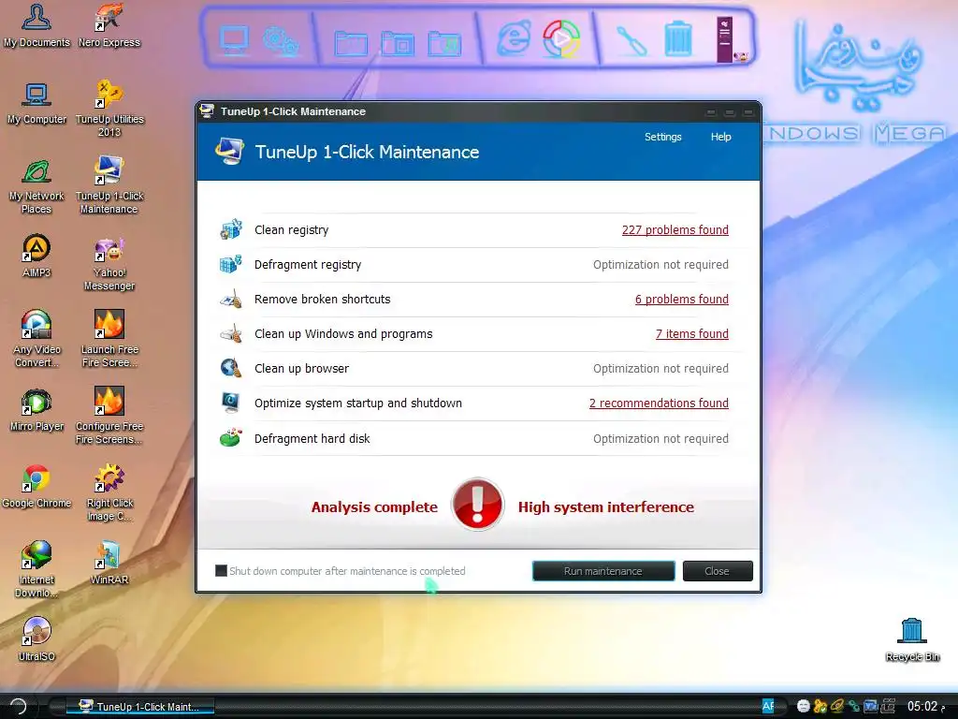Click the red High system interference alert icon

click(478, 505)
